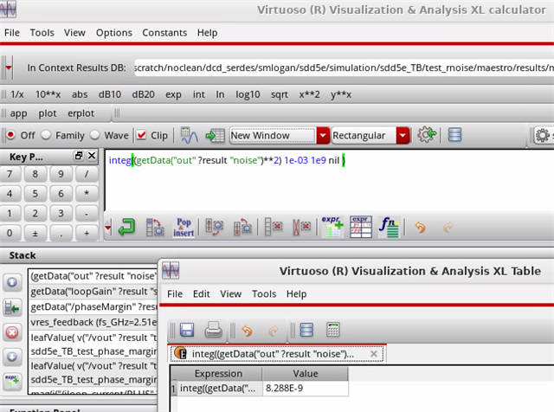
Task: Click the waveform plot icon next to Clip
Action: [190, 136]
